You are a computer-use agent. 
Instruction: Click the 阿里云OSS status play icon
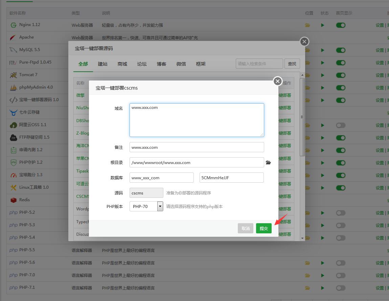click(322, 125)
